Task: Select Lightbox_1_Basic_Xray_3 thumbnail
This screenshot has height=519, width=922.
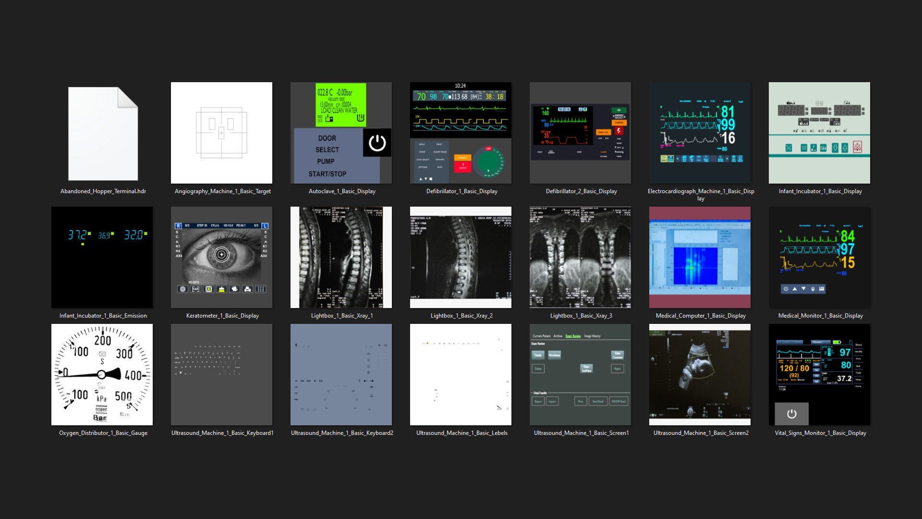Action: [x=580, y=257]
